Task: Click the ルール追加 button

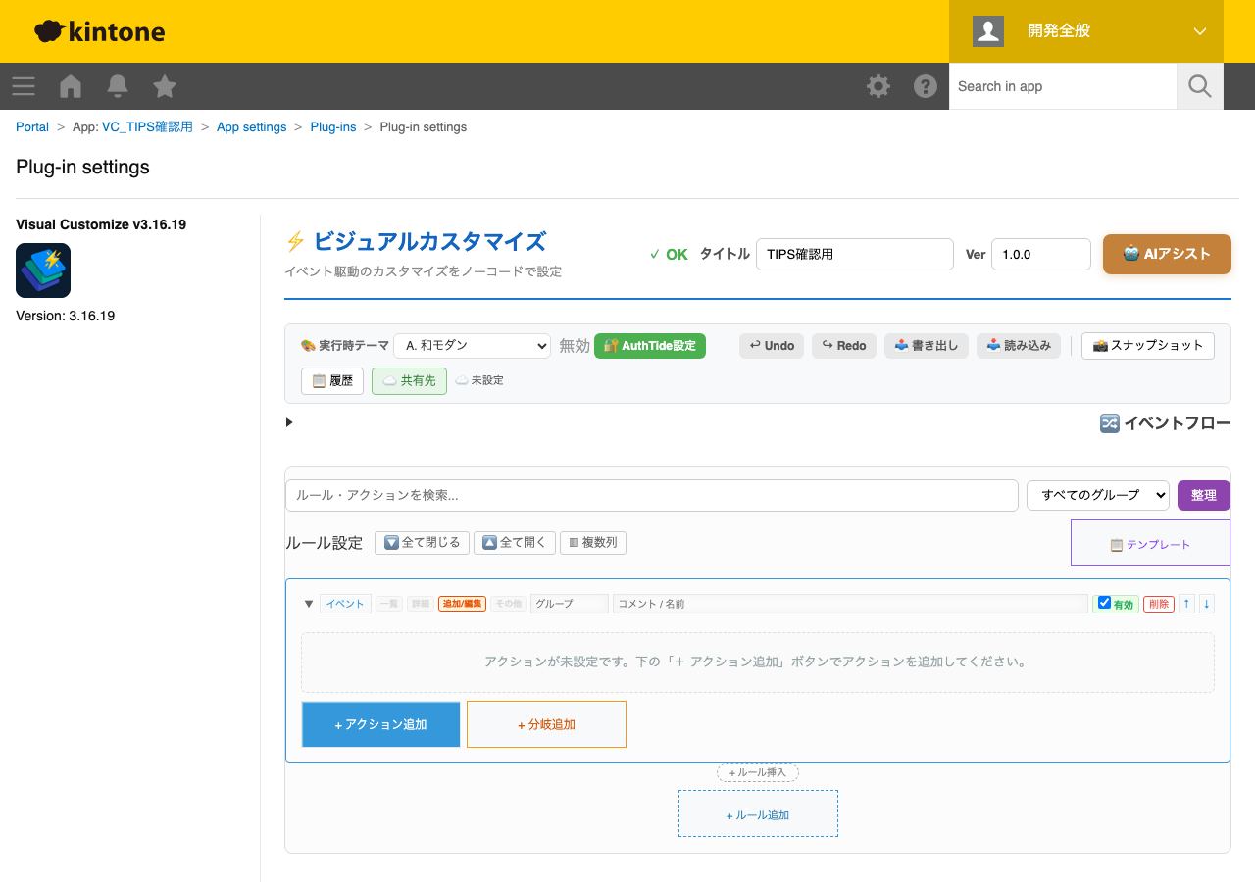Action: click(758, 813)
